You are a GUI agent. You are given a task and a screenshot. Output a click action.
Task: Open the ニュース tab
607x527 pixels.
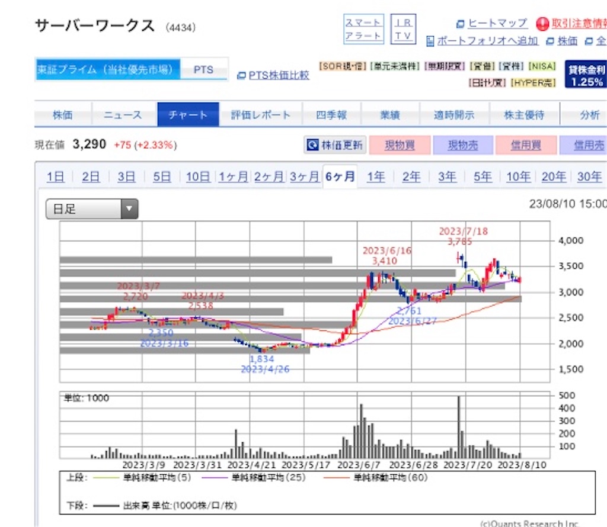[123, 115]
